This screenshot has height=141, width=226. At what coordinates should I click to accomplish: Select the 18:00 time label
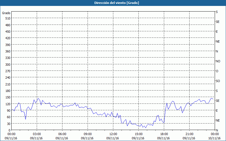pyautogui.click(x=164, y=134)
